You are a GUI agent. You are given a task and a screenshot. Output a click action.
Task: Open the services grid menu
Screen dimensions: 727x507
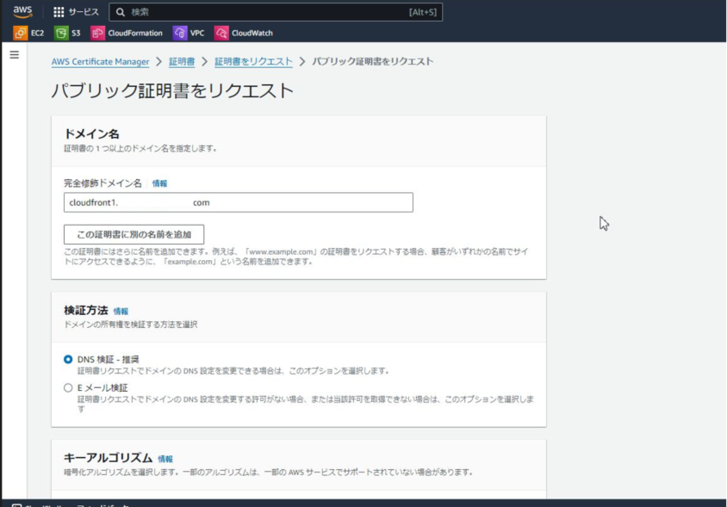tap(59, 12)
